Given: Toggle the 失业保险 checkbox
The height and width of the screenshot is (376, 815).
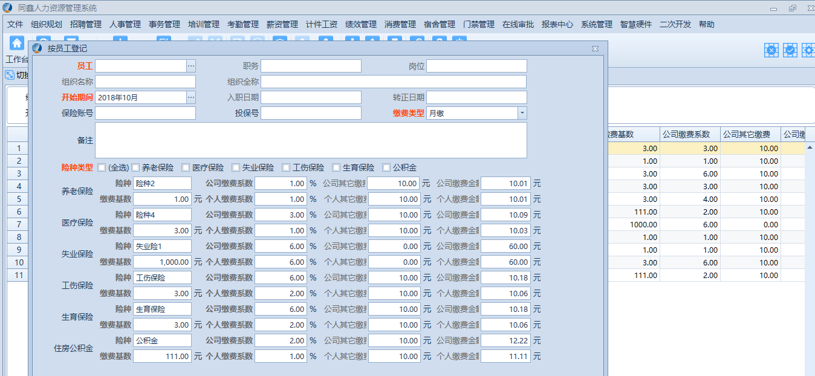Looking at the screenshot, I should click(236, 167).
